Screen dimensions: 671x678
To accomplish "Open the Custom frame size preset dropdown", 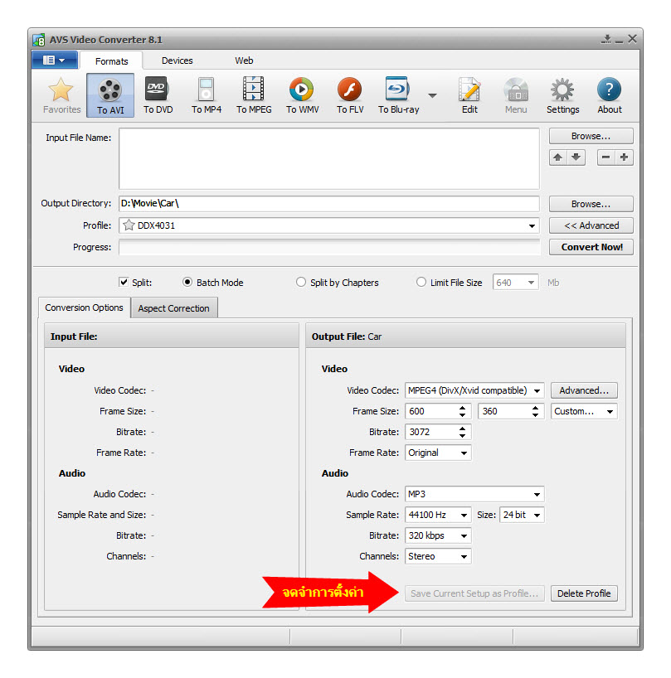I will 584,411.
